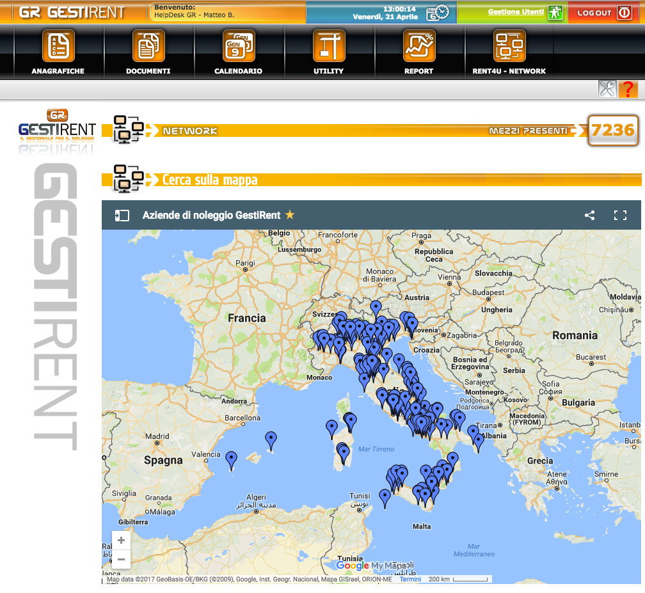
Task: Click the Cerca sulla mappa heading
Action: coord(210,180)
